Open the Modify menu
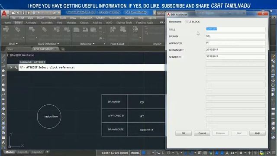Viewport: 277px width, 156px height. [x=100, y=18]
